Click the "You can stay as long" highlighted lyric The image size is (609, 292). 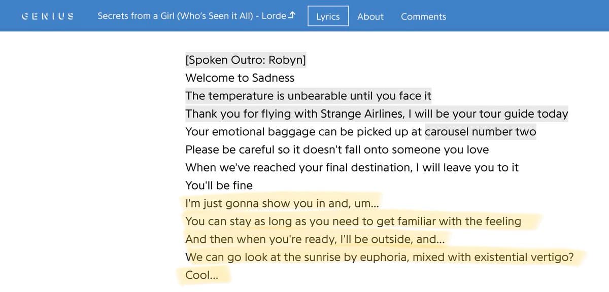click(x=353, y=222)
